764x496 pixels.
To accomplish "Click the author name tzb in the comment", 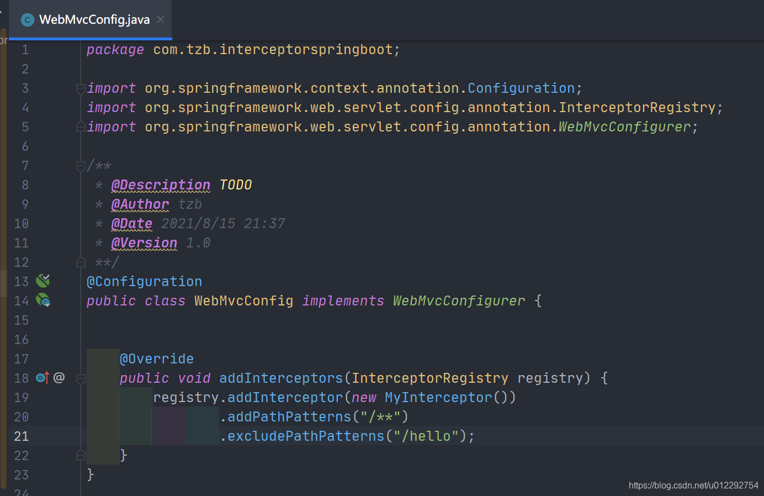I will [190, 204].
